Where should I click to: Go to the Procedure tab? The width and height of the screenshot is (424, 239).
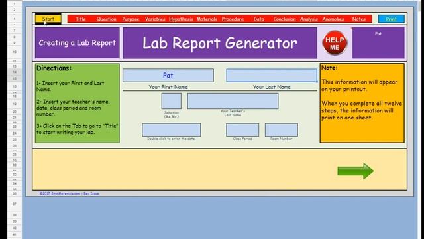point(233,19)
